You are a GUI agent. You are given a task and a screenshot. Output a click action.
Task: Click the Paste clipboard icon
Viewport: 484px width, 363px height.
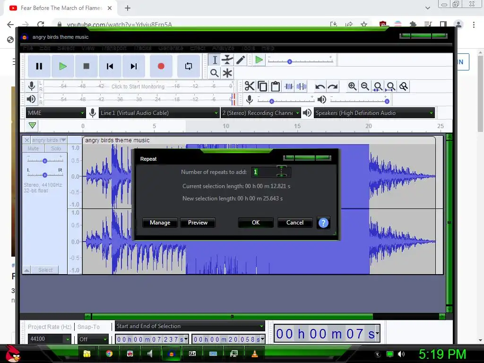tap(276, 86)
